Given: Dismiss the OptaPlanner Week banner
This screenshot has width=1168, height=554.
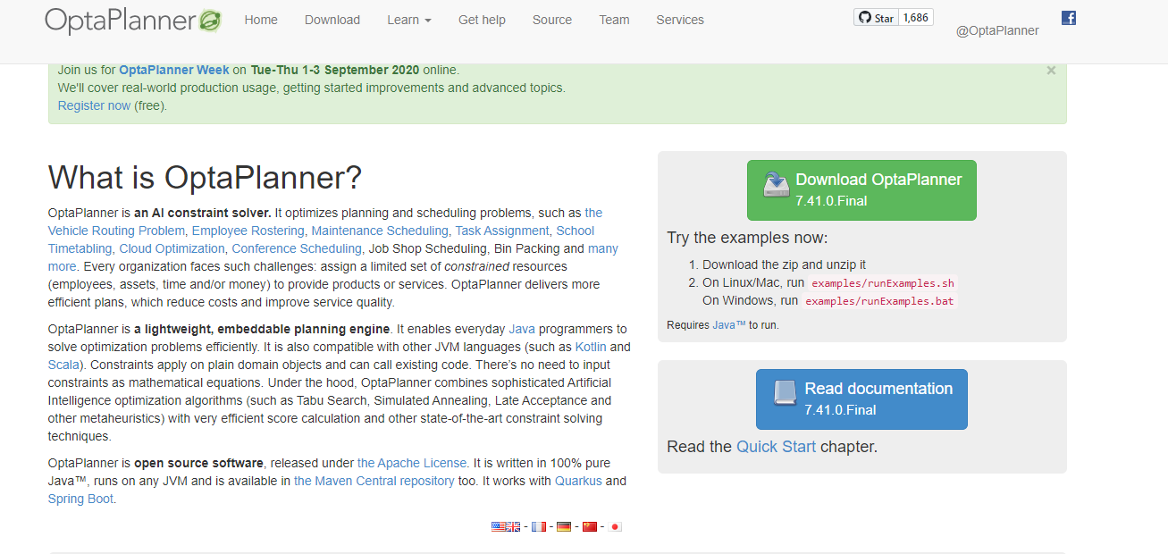Looking at the screenshot, I should tap(1051, 70).
